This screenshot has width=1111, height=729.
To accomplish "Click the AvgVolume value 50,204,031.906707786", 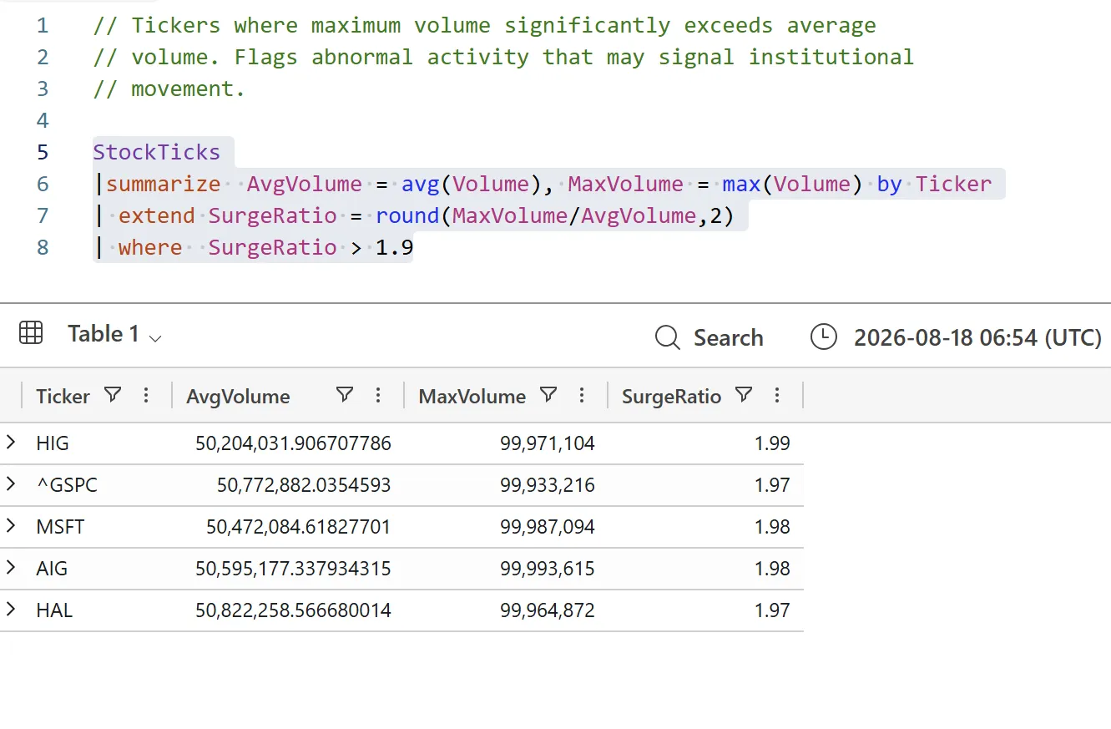I will point(293,443).
